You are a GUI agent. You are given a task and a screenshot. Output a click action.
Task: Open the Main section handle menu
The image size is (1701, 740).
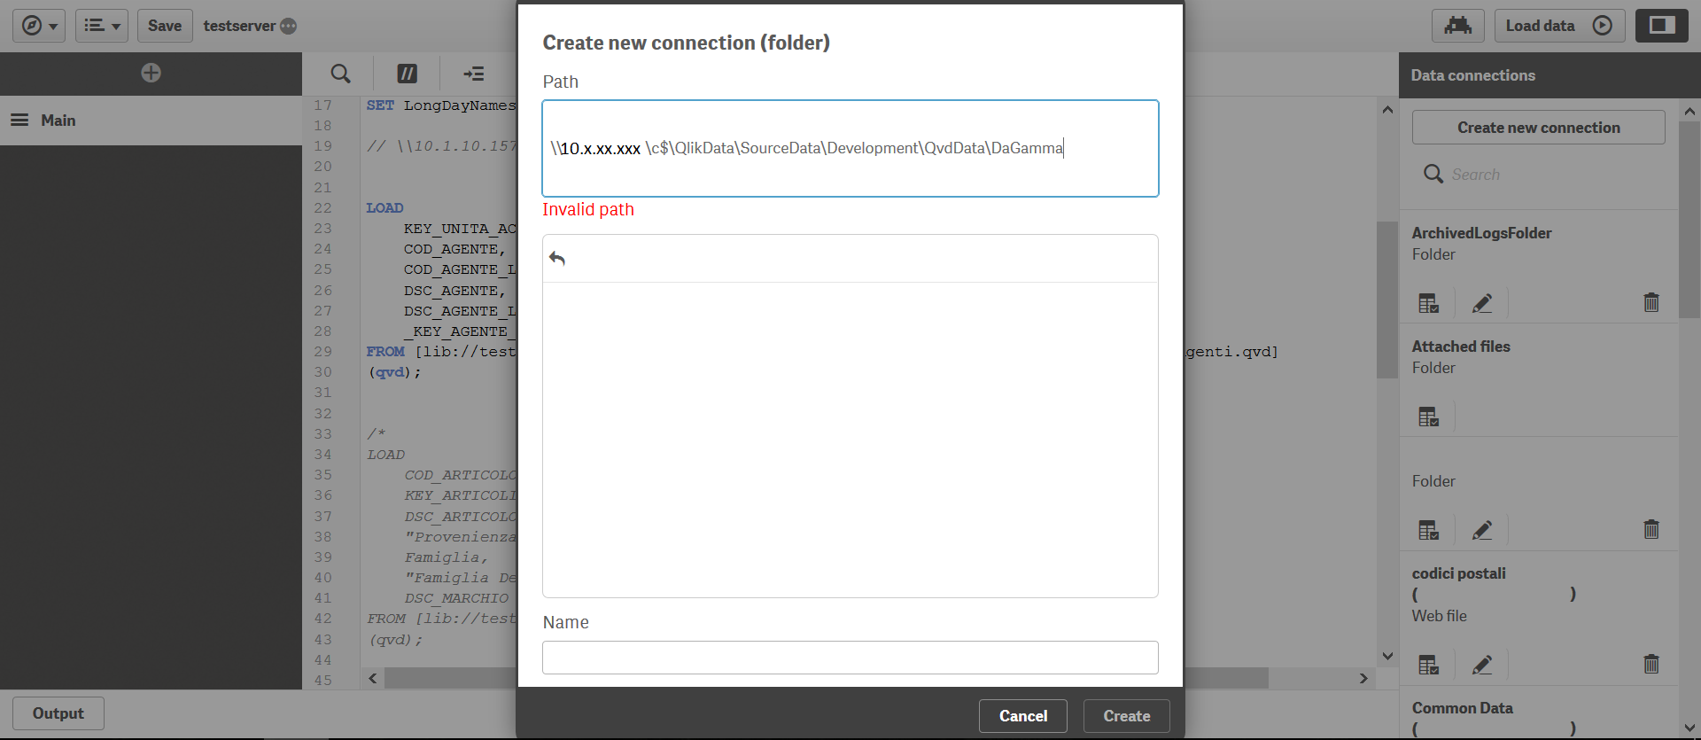pos(19,121)
